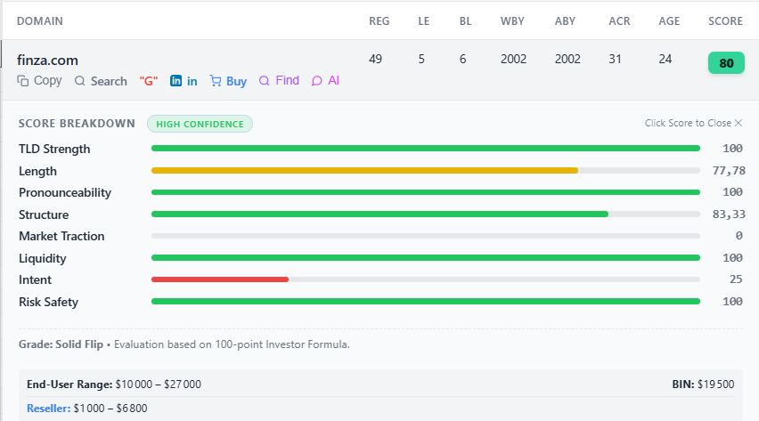The width and height of the screenshot is (759, 421).
Task: Open the Find link
Action: [280, 81]
